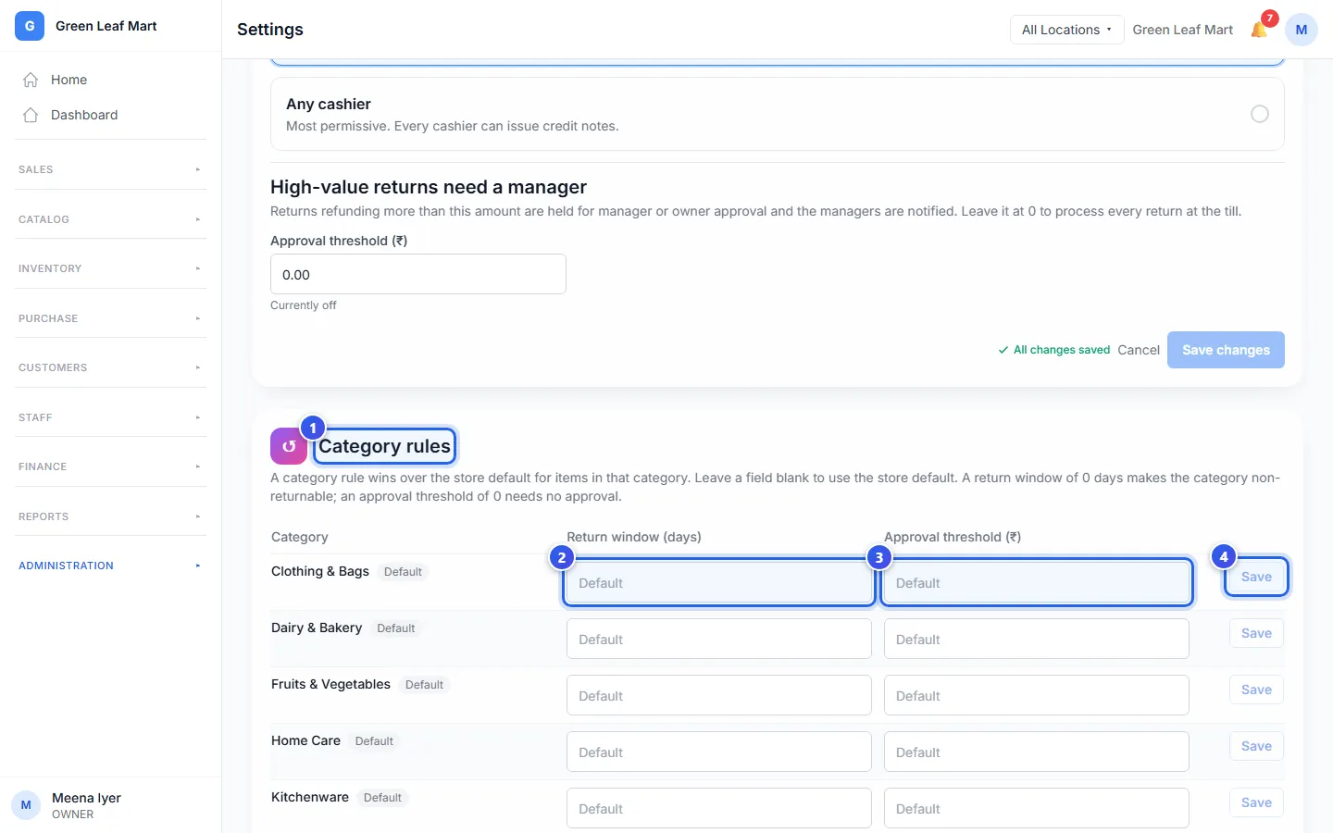
Task: Click Meena Iyer's avatar in the sidebar footer
Action: coord(26,805)
